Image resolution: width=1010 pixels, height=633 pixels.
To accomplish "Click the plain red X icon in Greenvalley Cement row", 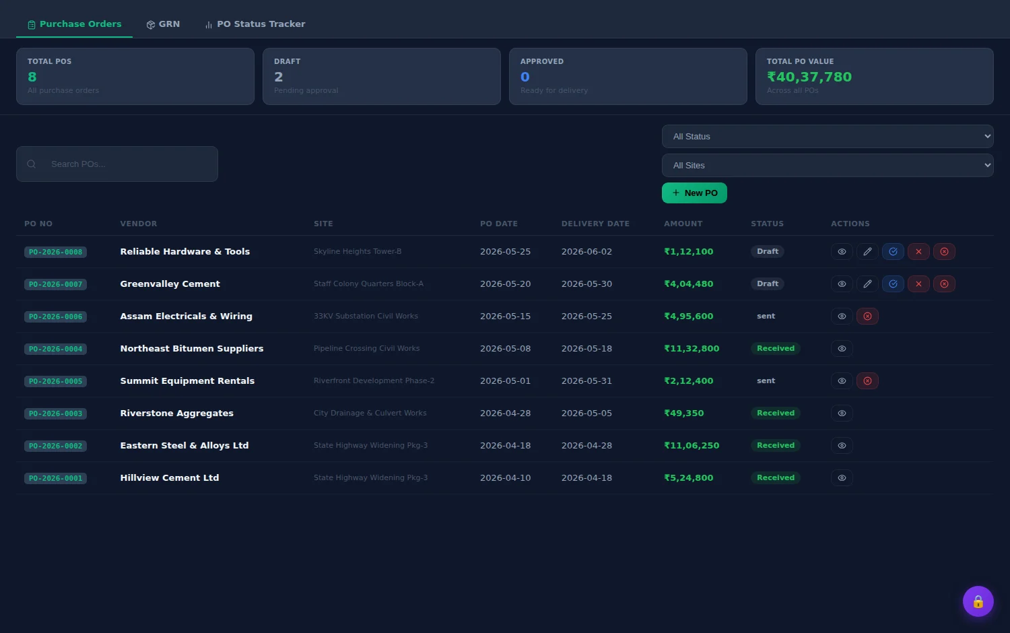I will coord(918,284).
